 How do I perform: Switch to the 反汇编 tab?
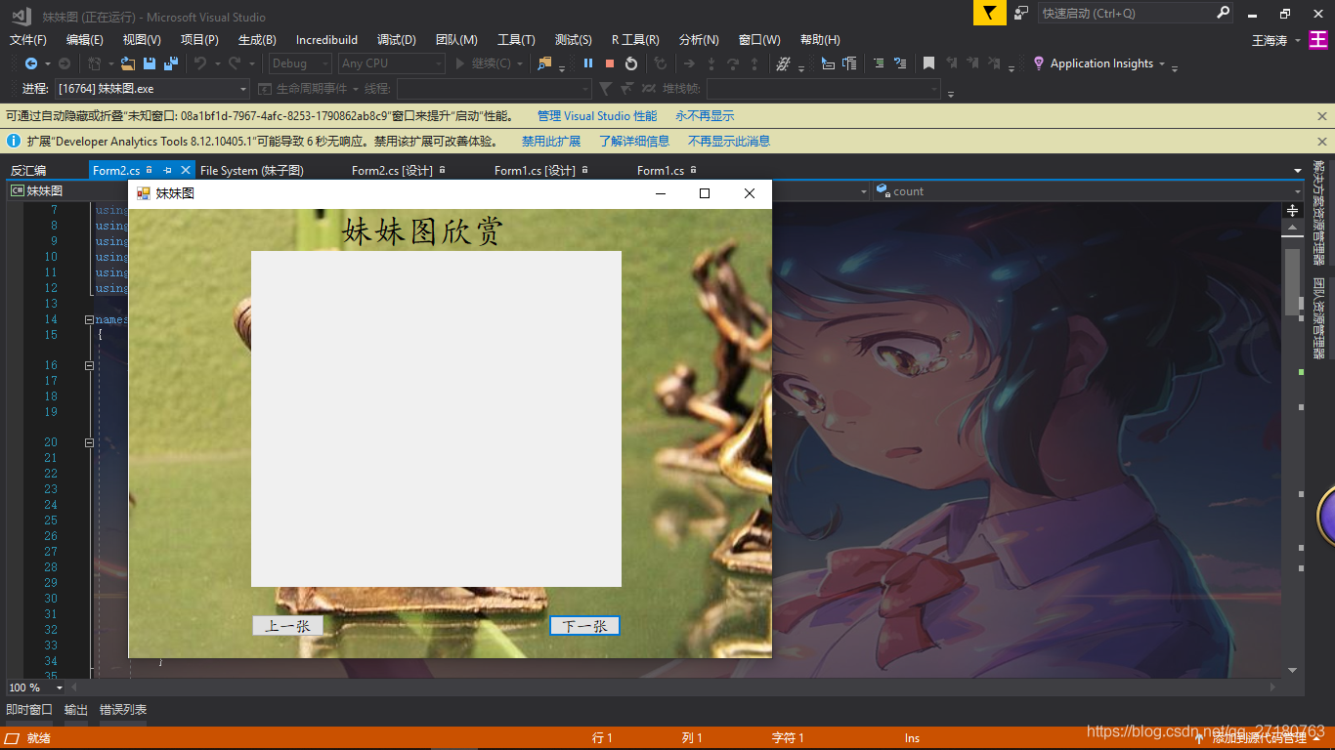(x=28, y=170)
